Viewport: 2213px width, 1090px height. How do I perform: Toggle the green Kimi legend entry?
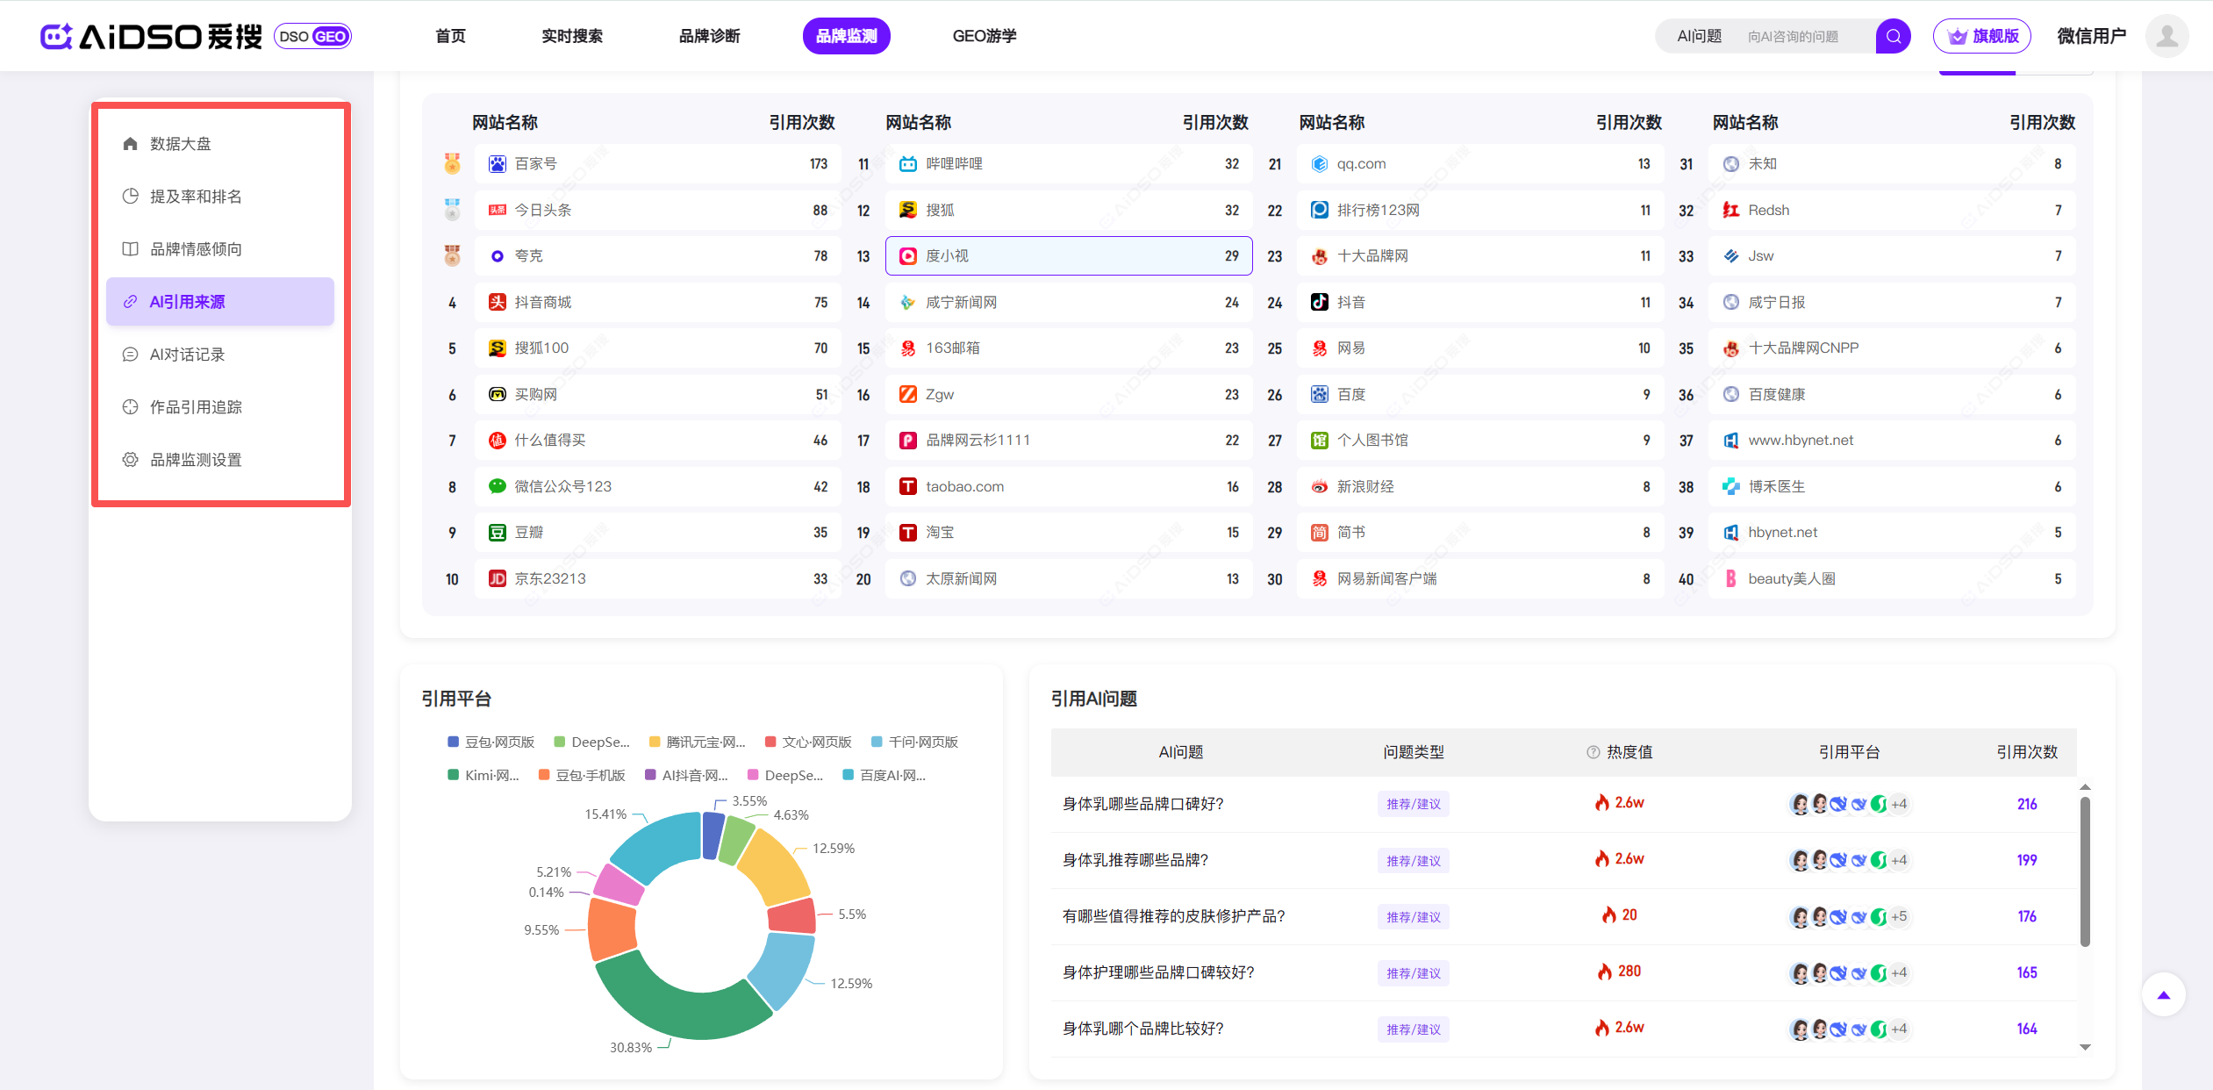[483, 775]
